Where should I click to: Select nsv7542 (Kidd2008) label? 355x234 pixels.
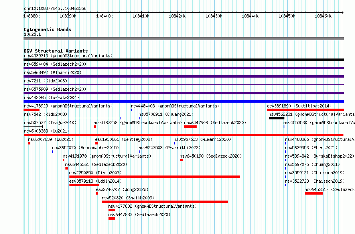coord(45,114)
